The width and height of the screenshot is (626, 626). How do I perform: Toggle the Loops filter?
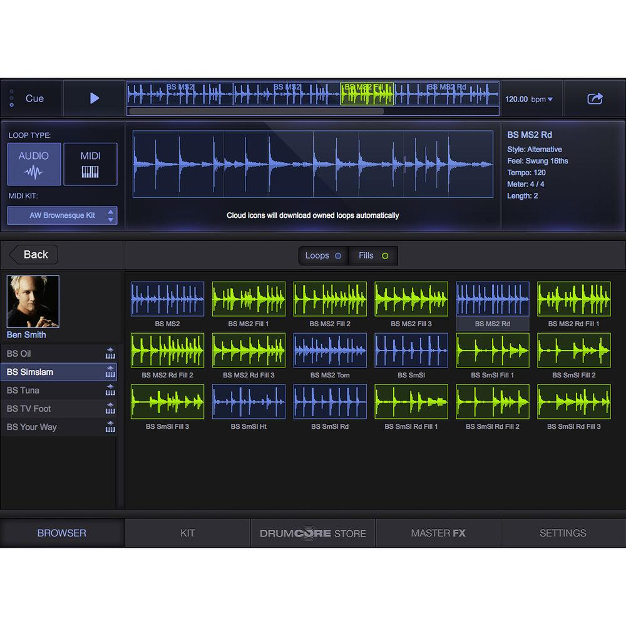[x=322, y=255]
